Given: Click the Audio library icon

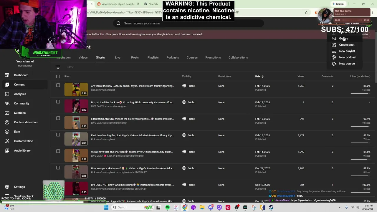Looking at the screenshot, I should [x=7, y=150].
